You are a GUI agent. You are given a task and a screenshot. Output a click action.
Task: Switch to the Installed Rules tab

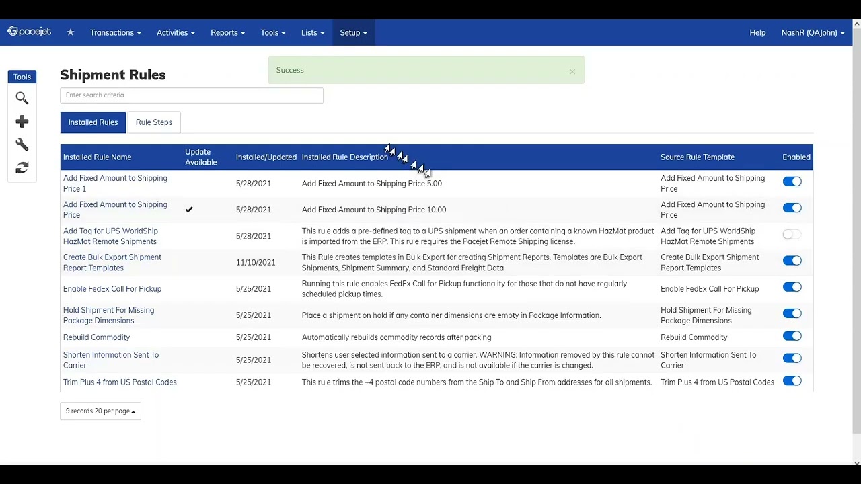point(93,122)
